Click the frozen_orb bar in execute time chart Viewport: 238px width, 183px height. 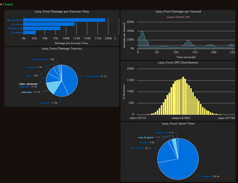[x=42, y=28]
